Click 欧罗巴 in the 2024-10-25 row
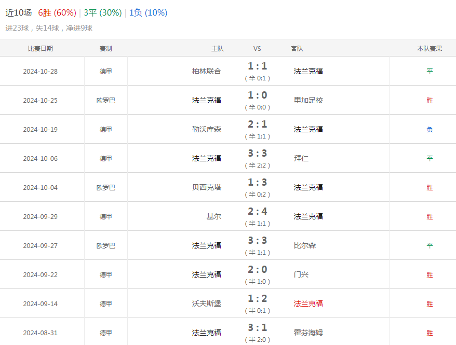This screenshot has width=456, height=345. pyautogui.click(x=106, y=101)
